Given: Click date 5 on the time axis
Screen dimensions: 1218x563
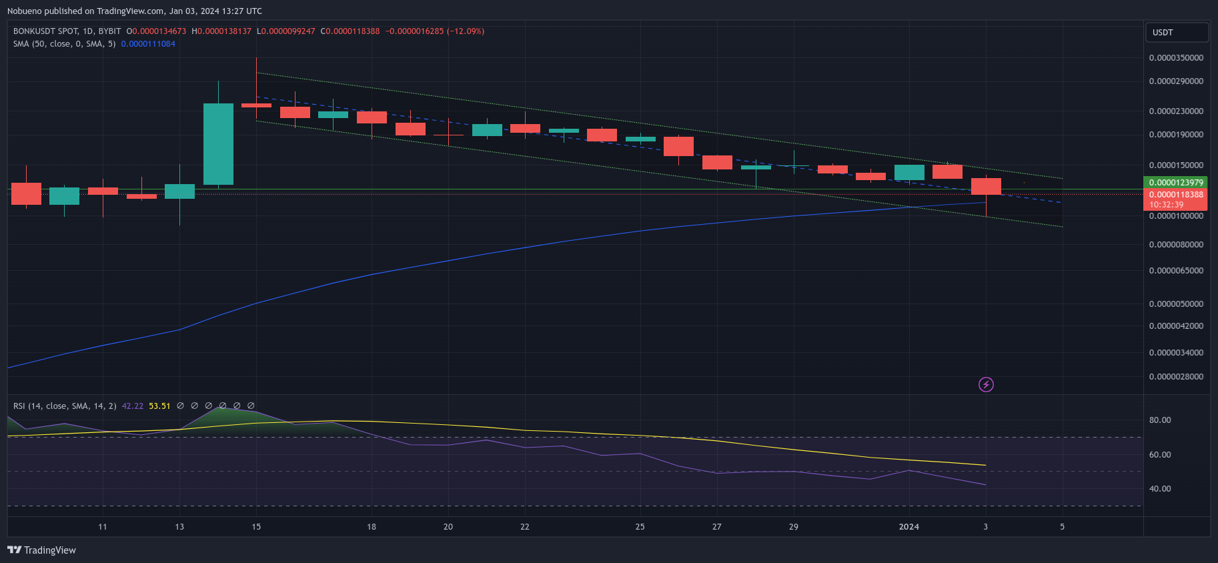Looking at the screenshot, I should point(1063,527).
